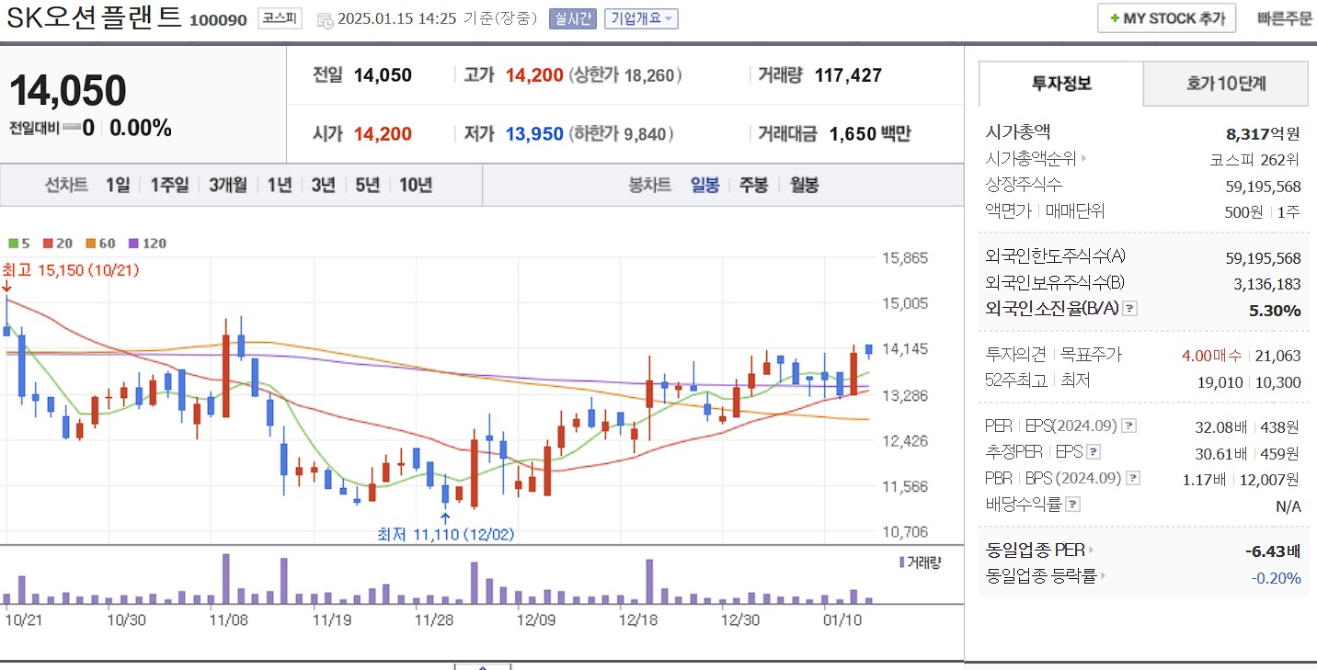The height and width of the screenshot is (670, 1317).
Task: Click the 15,865 price axis label
Action: click(905, 258)
